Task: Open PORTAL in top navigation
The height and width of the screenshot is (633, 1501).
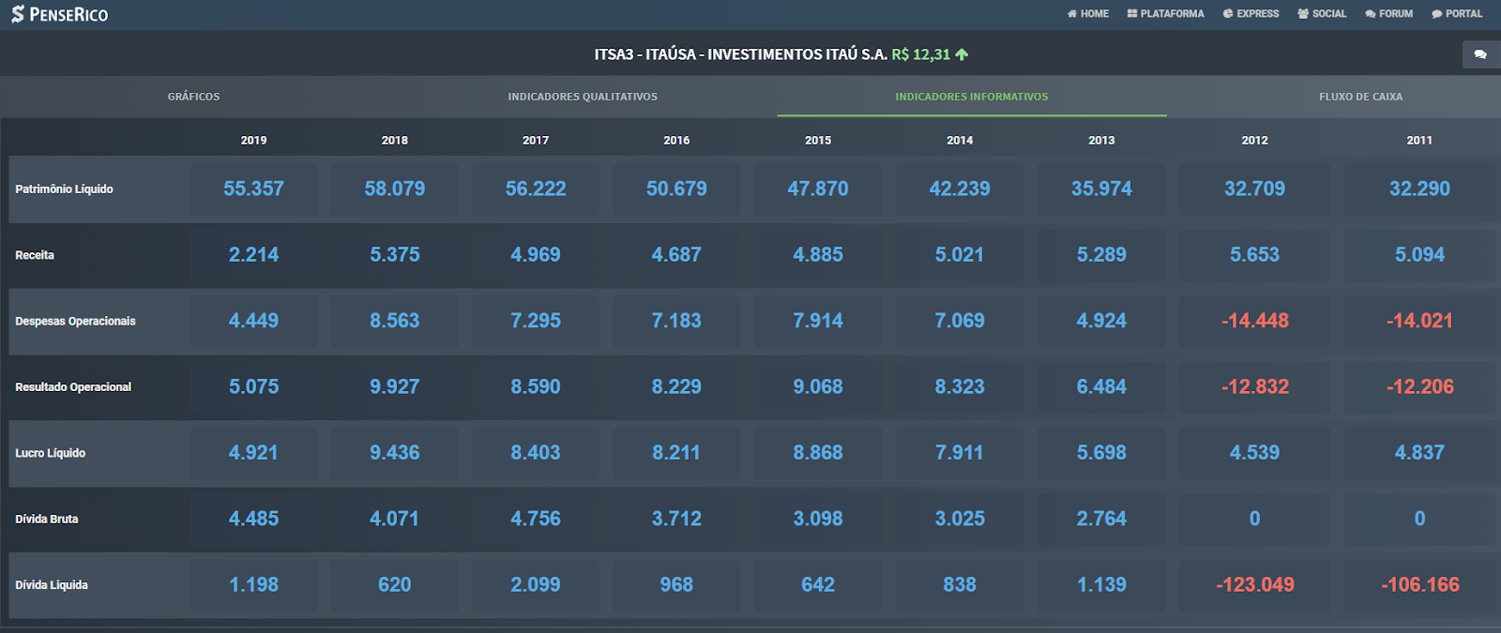Action: click(1457, 14)
